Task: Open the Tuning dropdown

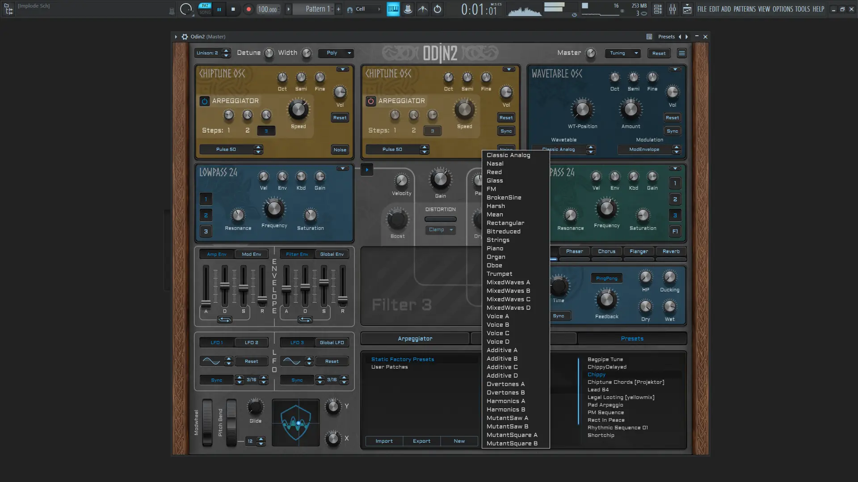Action: [622, 53]
